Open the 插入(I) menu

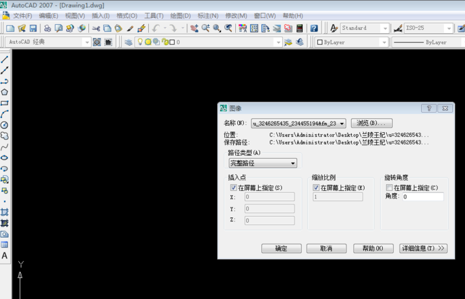coord(100,16)
